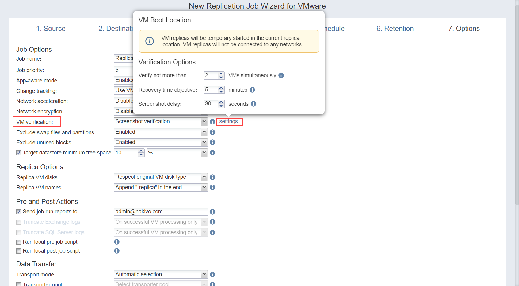
Task: Click info icon for Transport mode
Action: [212, 274]
